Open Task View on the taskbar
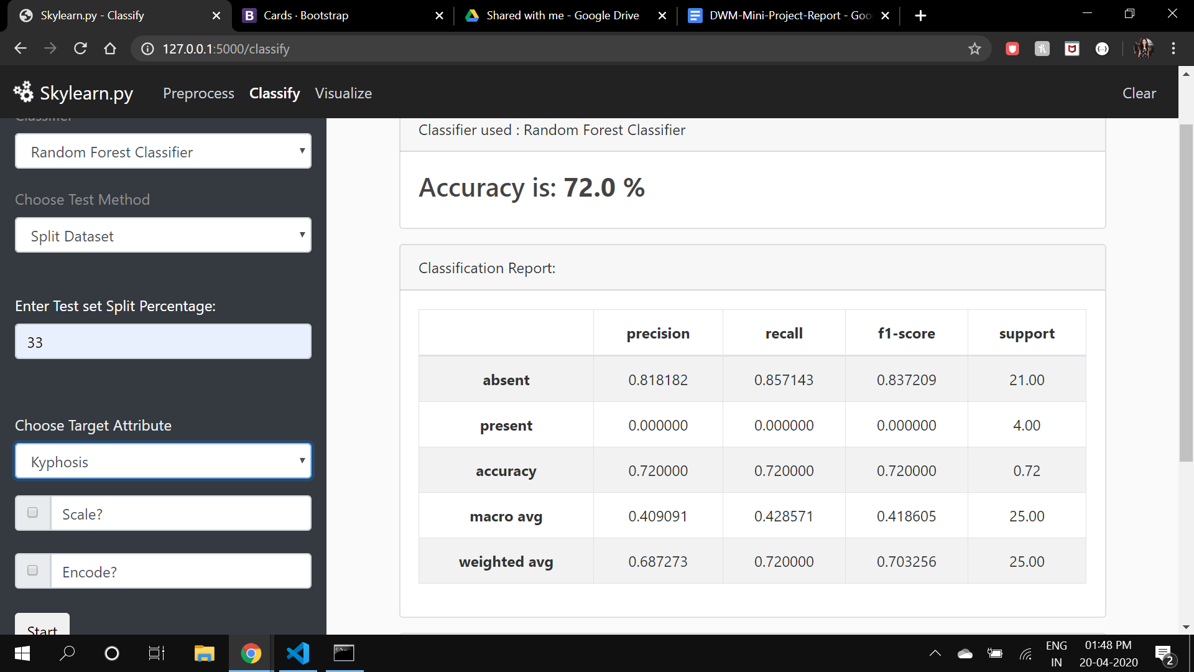The width and height of the screenshot is (1194, 672). pyautogui.click(x=157, y=653)
